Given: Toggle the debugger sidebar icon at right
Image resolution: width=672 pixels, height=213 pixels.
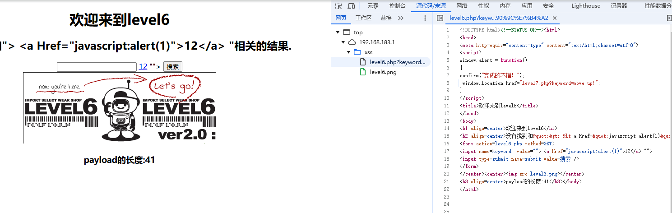Looking at the screenshot, I should (x=669, y=18).
